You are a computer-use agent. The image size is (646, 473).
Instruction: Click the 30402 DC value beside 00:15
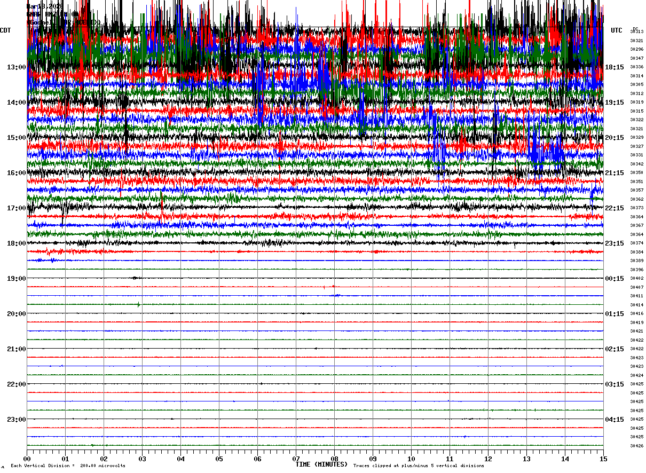[636, 279]
